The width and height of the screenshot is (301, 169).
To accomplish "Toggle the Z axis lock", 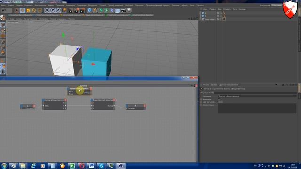I will pos(58,10).
